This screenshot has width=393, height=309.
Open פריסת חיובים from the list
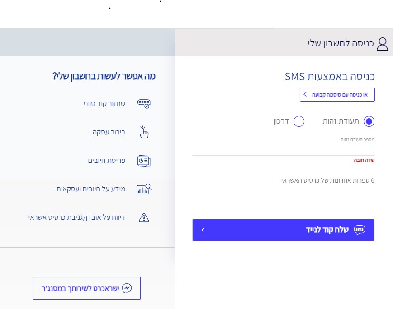point(107,161)
